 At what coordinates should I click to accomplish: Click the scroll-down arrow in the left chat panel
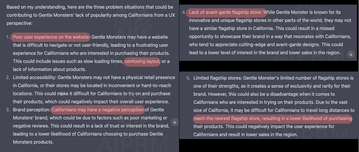175,122
